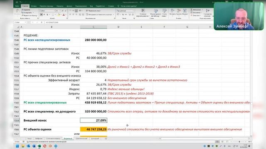Click the yellow fill color bucket
266x149 pixels.
point(59,15)
